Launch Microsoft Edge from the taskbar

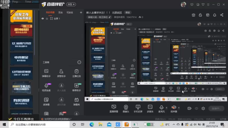point(91,125)
